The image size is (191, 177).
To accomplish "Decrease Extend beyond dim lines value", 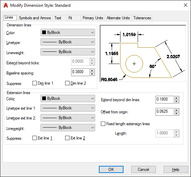I will tap(176, 101).
